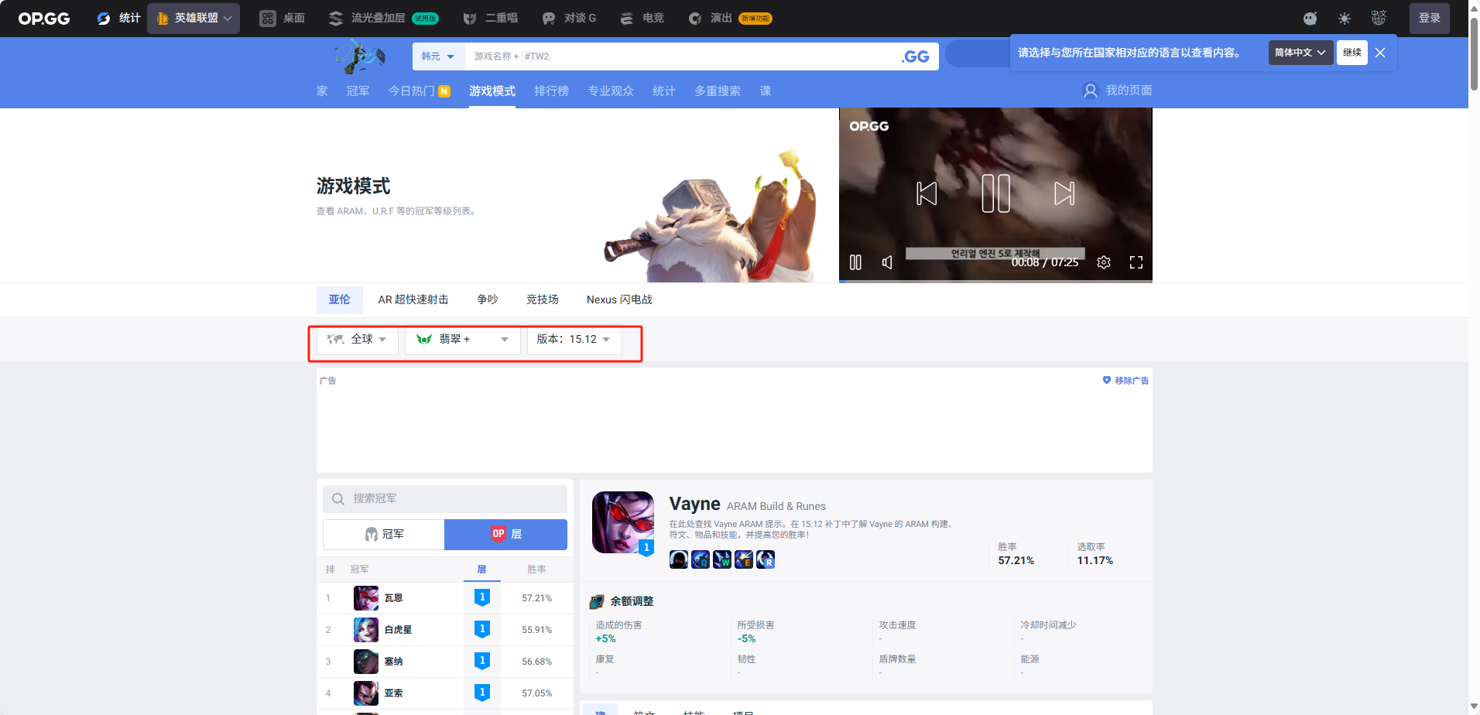Expand the 韩元 region dropdown in search

coord(438,56)
